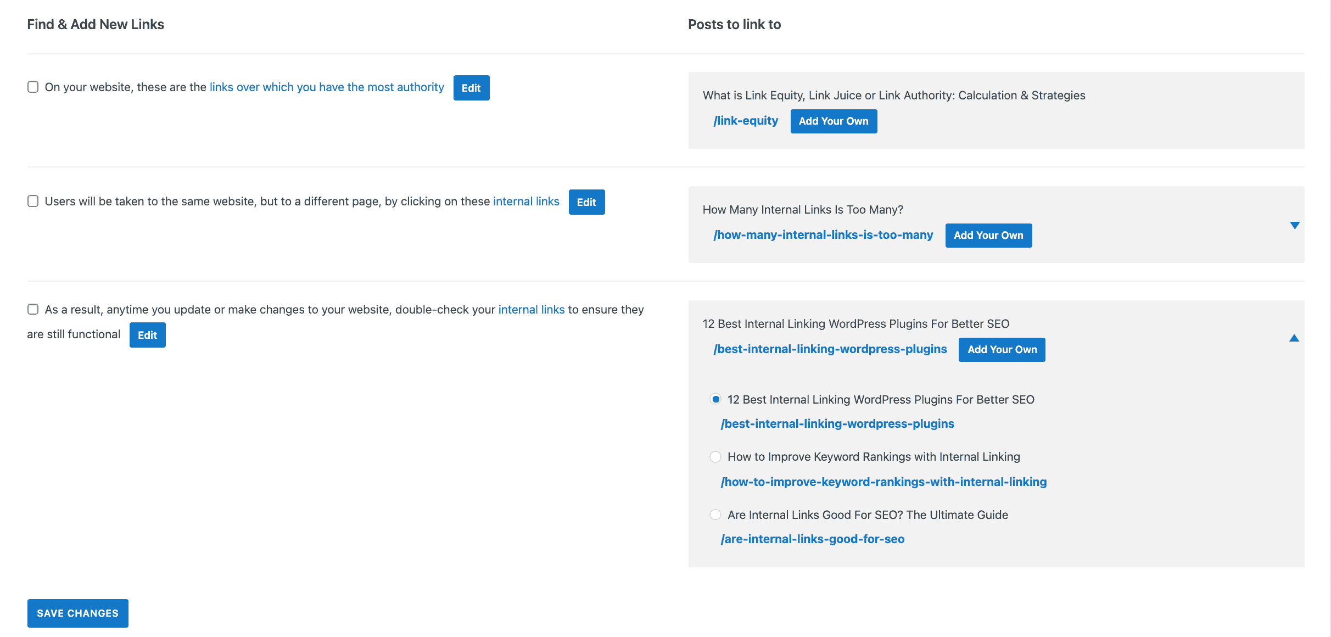Open 'internal links' link in third sentence

[532, 310]
